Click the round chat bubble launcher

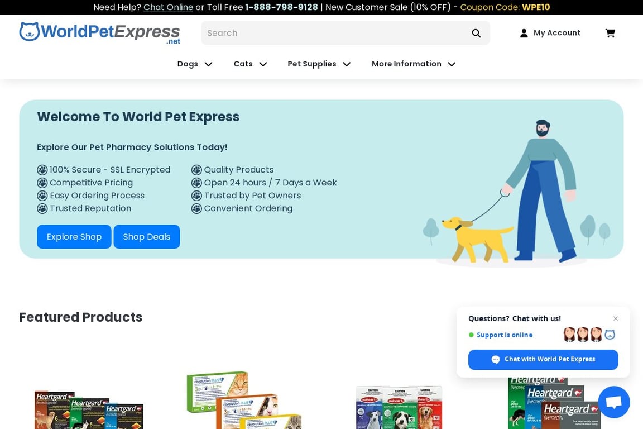(614, 402)
